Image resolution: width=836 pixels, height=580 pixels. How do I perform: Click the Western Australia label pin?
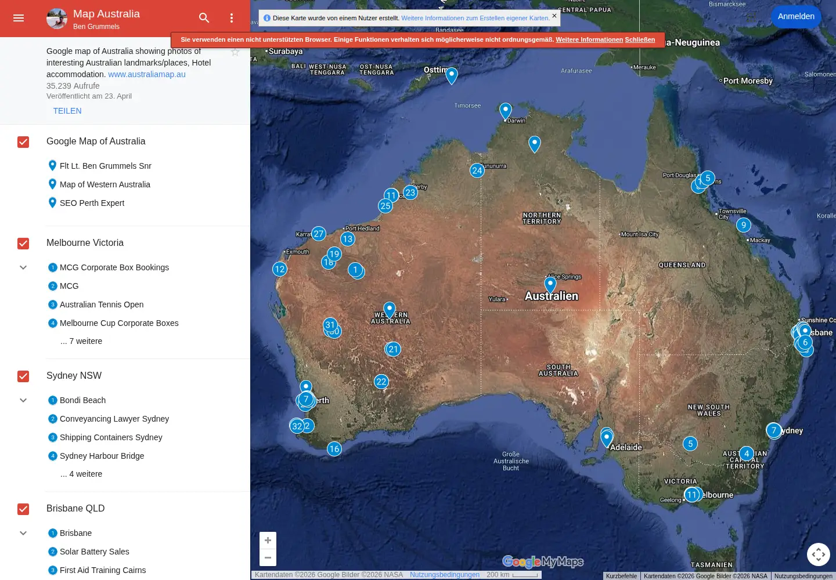(x=390, y=310)
